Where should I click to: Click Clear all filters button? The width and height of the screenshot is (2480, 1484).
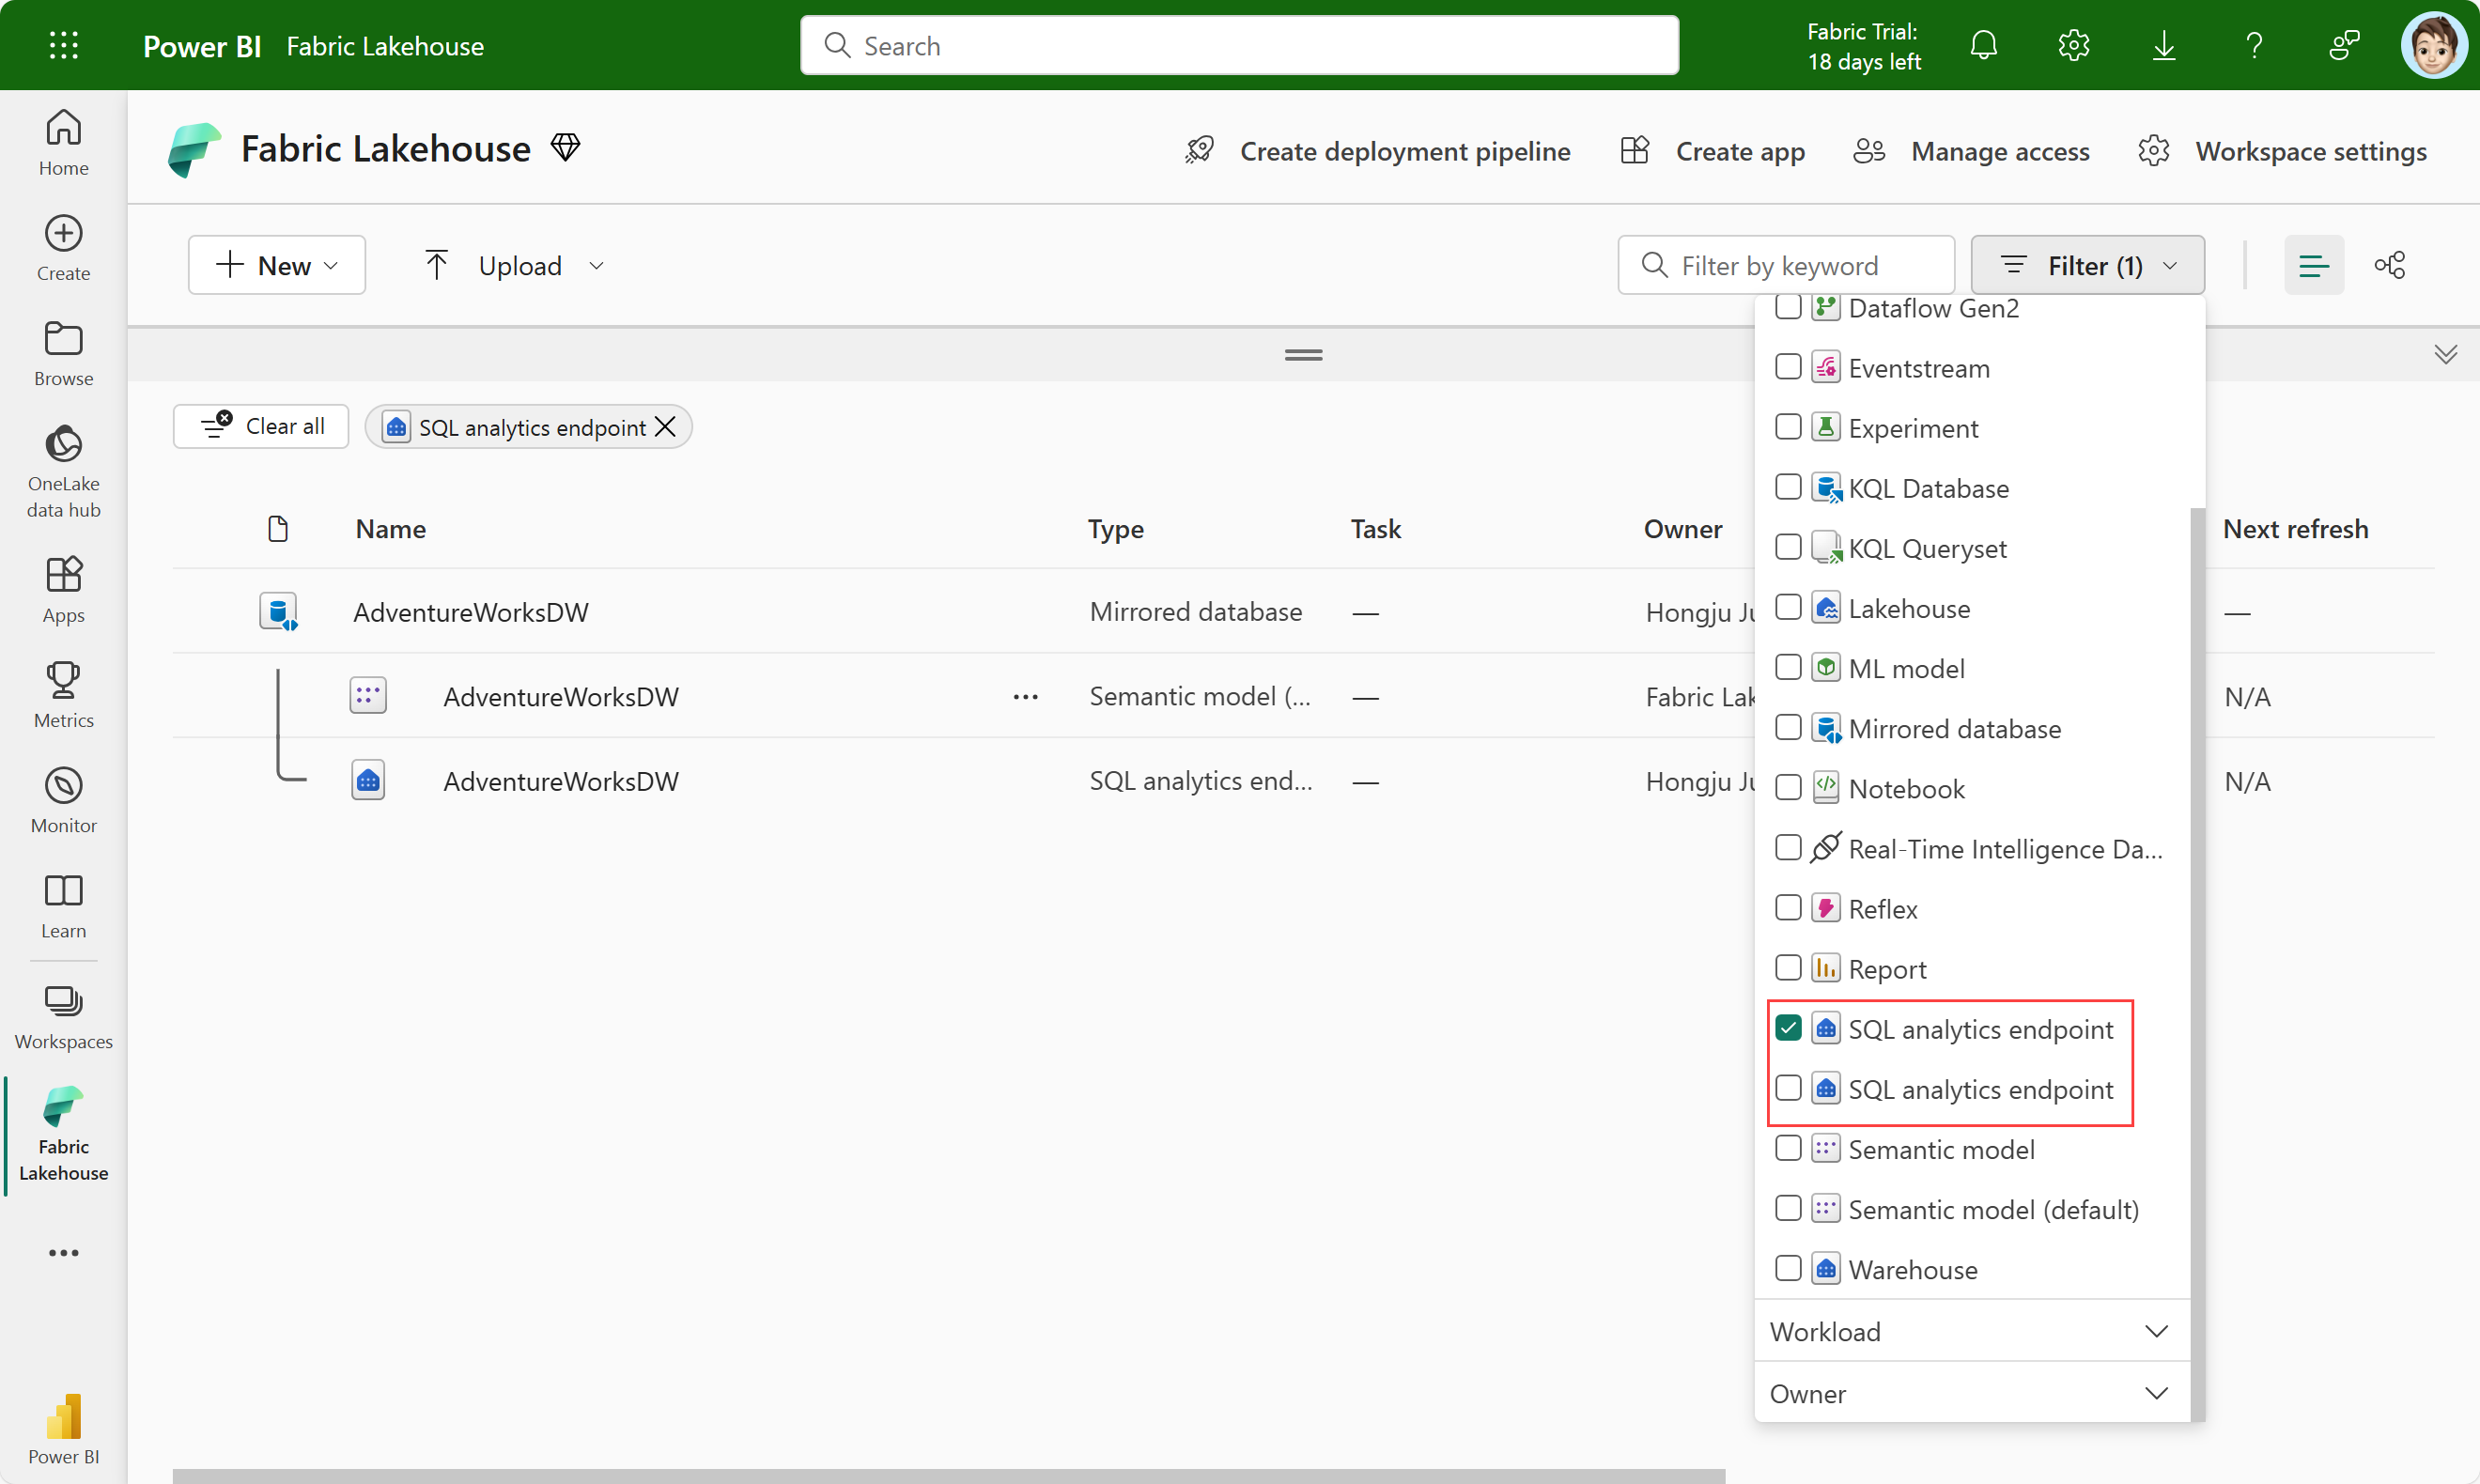point(261,426)
